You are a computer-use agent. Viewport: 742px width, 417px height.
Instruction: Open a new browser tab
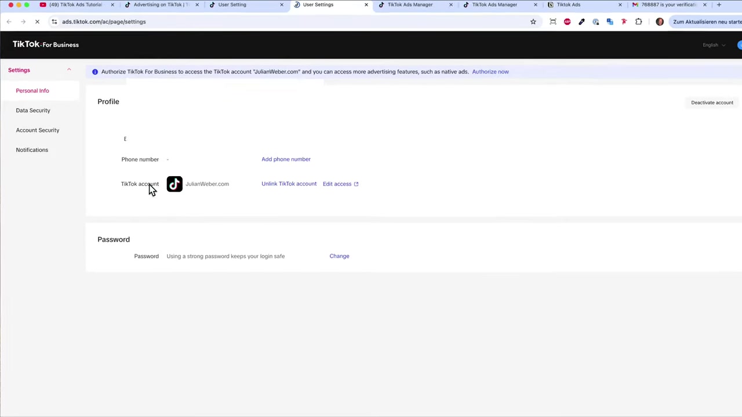click(x=719, y=5)
